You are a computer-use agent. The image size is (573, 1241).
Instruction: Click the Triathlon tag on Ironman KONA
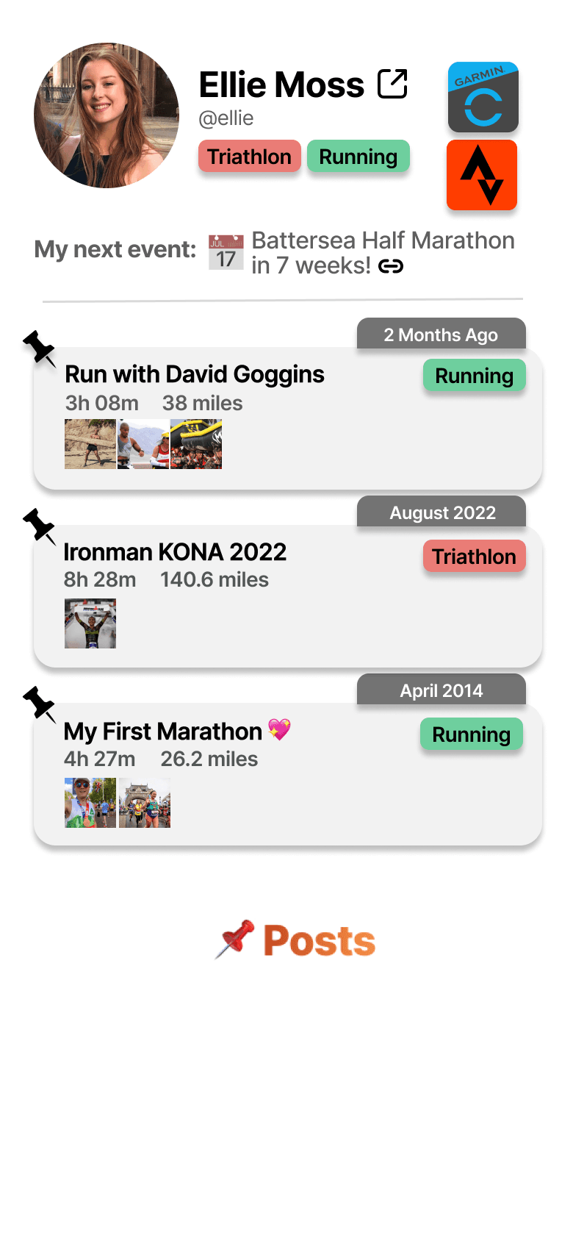click(x=474, y=557)
